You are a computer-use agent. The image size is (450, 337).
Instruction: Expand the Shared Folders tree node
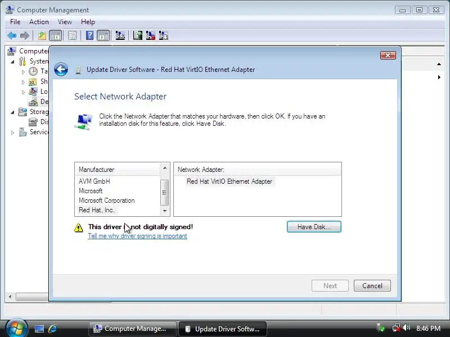[x=23, y=82]
